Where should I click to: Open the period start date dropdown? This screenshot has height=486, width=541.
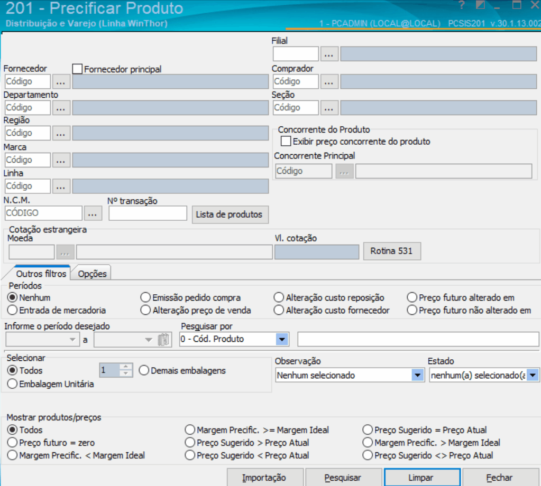pos(72,340)
